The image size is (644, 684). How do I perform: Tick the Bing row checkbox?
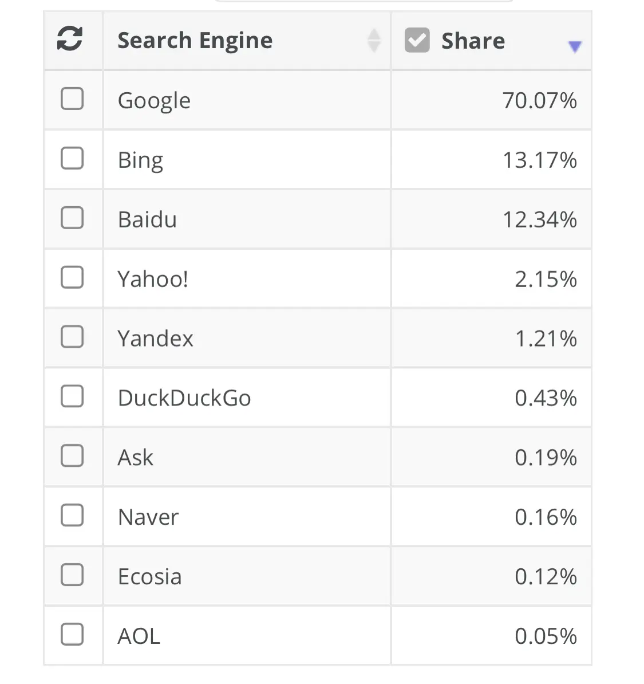[x=72, y=159]
